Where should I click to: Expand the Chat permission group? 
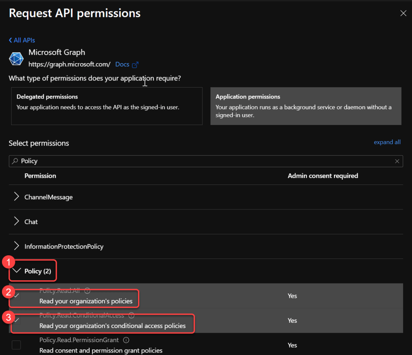(x=16, y=222)
